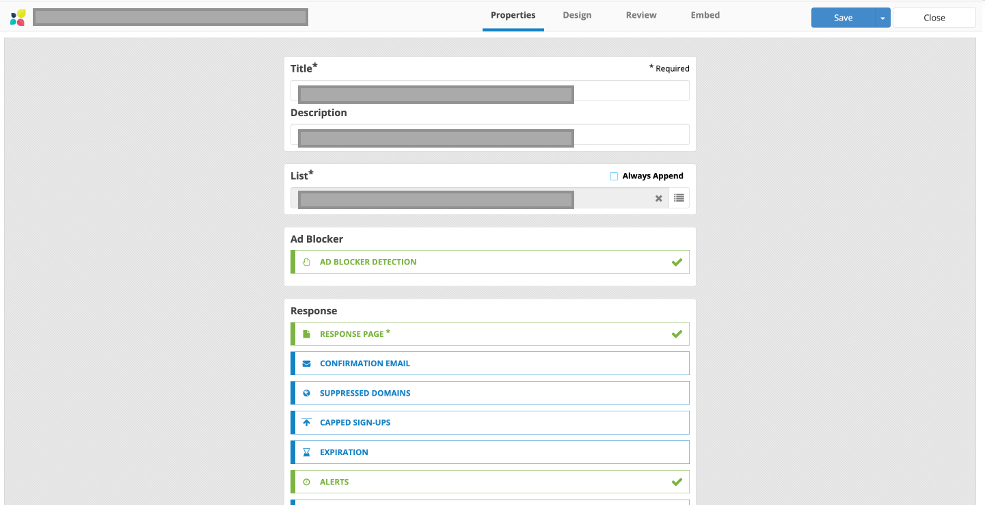Viewport: 985px width, 505px height.
Task: Open the Confirmation Email envelope icon
Action: pos(306,363)
